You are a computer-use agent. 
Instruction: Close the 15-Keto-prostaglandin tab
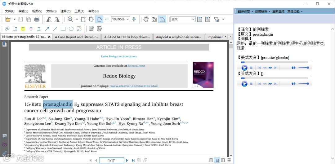49,37
